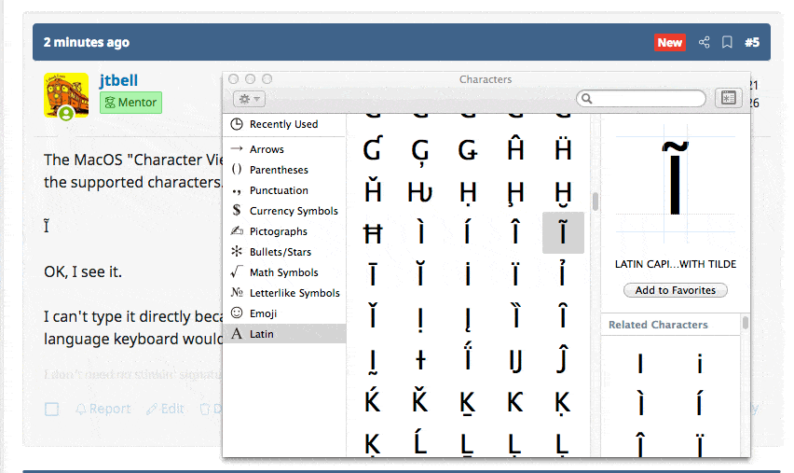This screenshot has width=794, height=473.
Task: Open the Currency Symbols category
Action: [x=293, y=211]
